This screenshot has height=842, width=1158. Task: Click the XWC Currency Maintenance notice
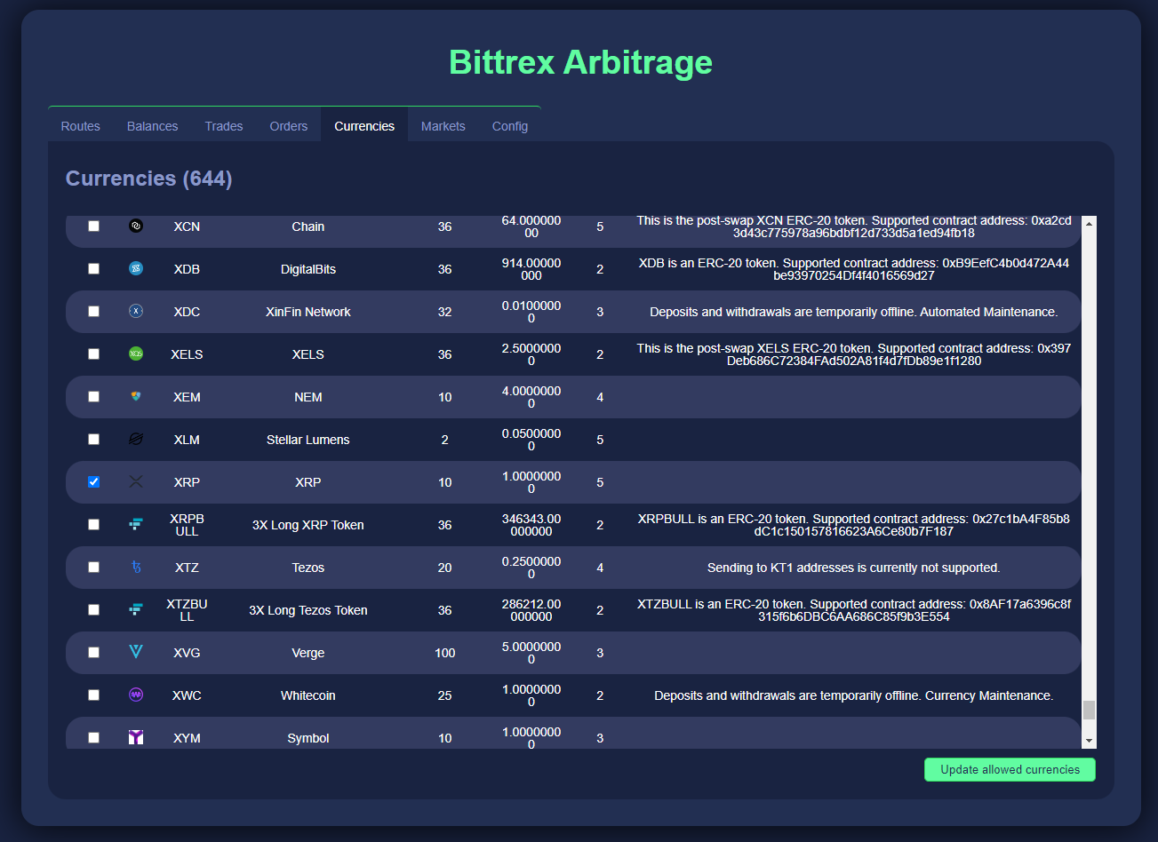coord(854,695)
